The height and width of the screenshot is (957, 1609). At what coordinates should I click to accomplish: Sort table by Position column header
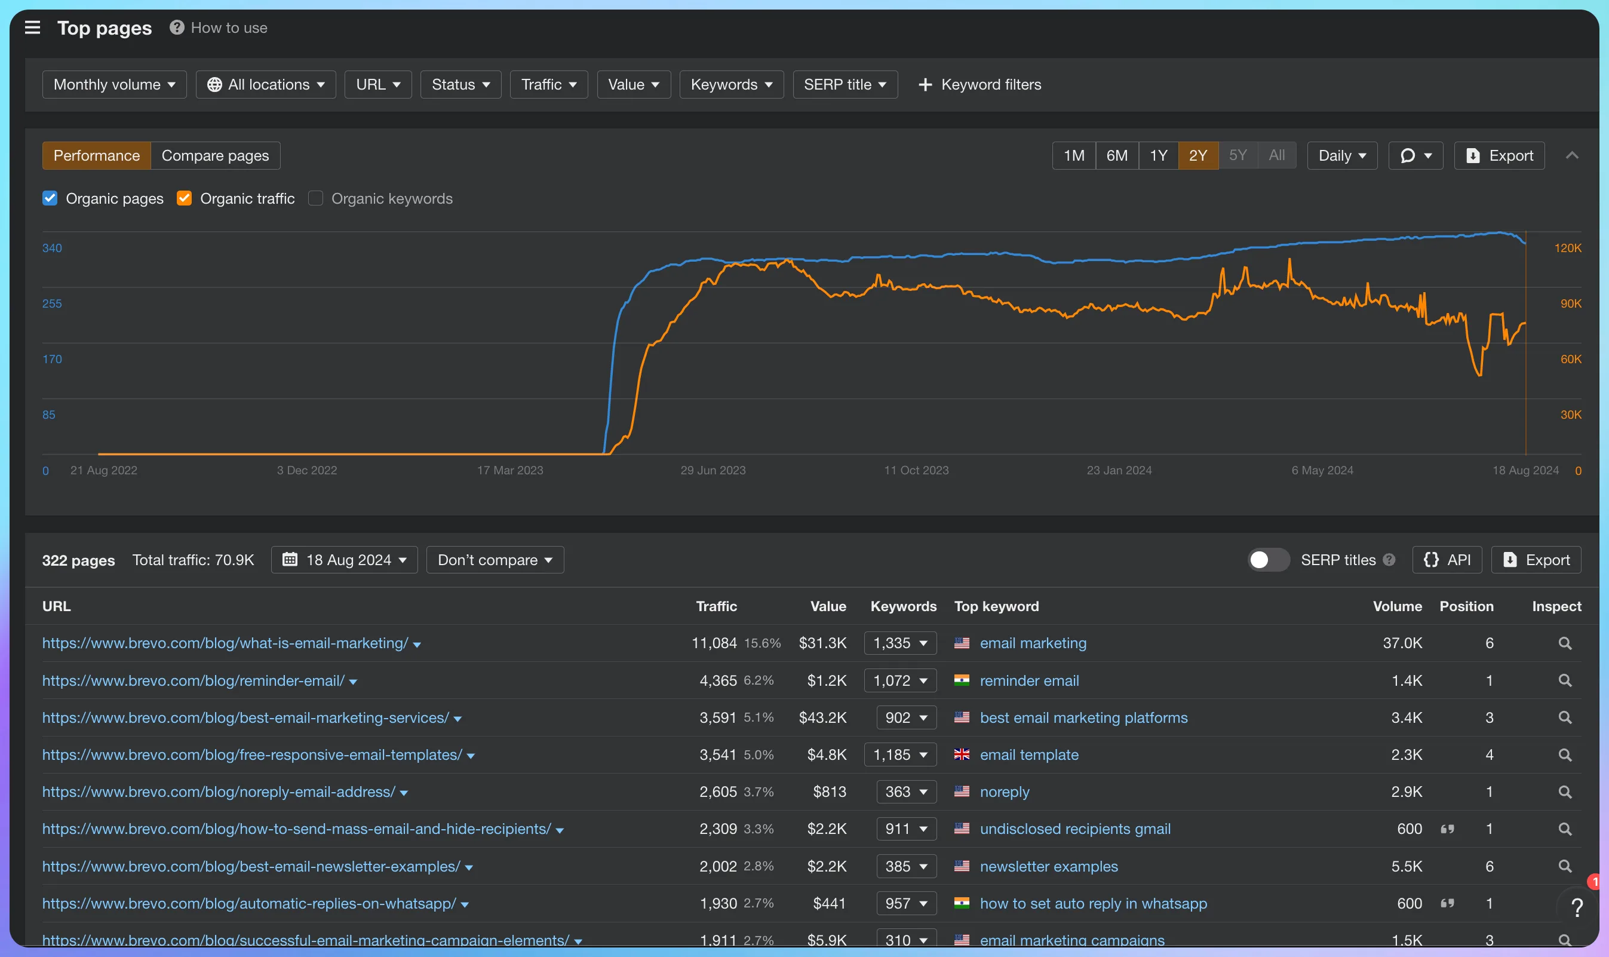(x=1466, y=606)
